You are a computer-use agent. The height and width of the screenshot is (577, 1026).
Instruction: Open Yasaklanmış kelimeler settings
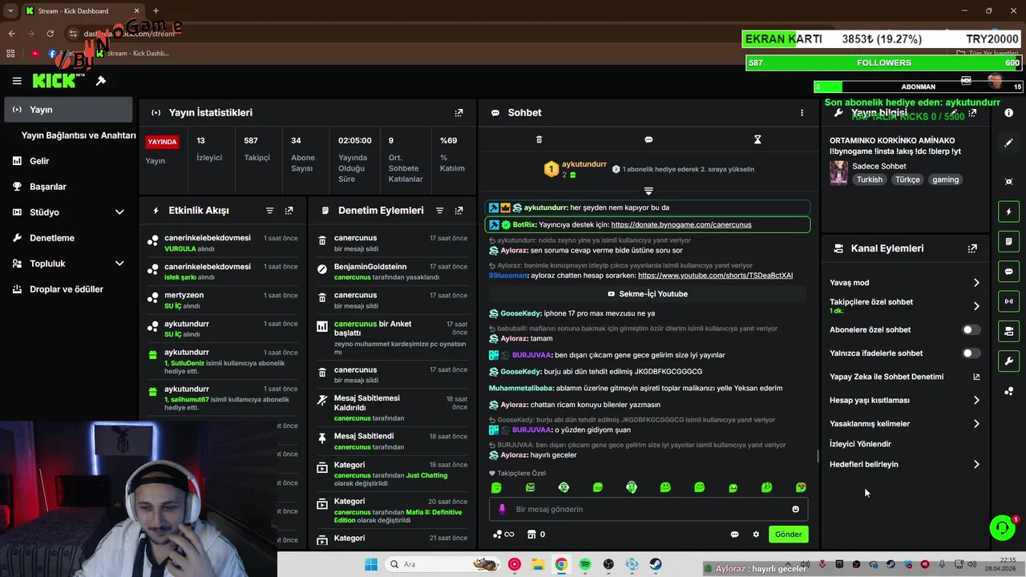click(x=905, y=424)
